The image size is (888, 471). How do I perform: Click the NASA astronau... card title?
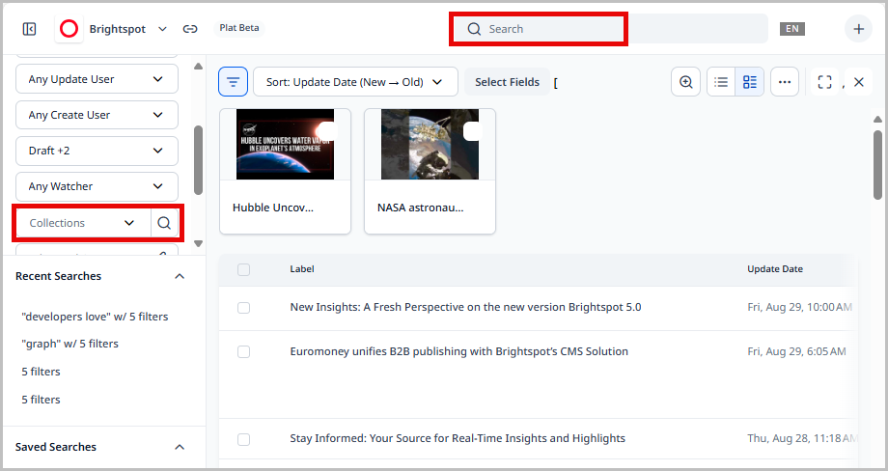point(420,208)
